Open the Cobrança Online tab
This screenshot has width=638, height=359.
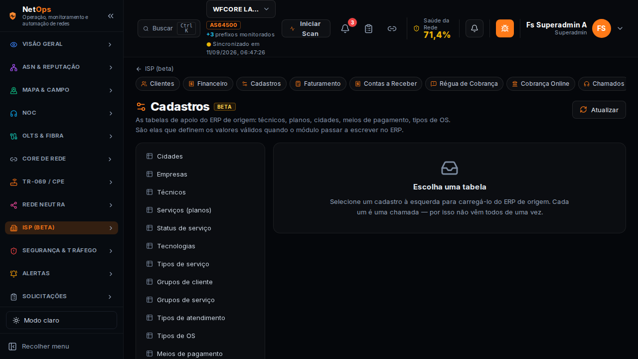point(541,84)
